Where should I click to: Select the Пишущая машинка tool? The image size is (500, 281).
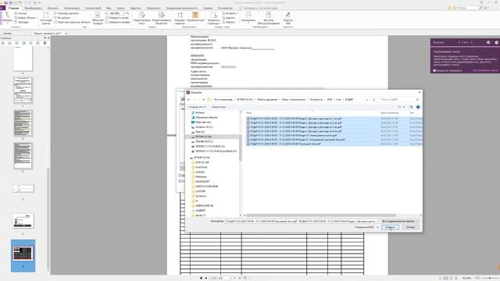click(x=180, y=18)
